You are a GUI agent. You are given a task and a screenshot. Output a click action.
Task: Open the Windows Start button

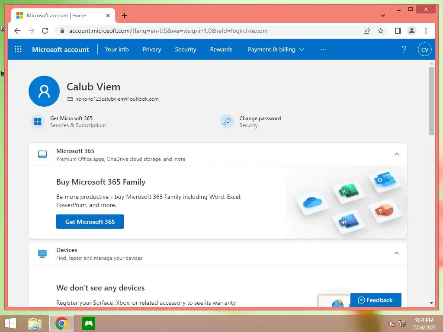[x=10, y=323]
